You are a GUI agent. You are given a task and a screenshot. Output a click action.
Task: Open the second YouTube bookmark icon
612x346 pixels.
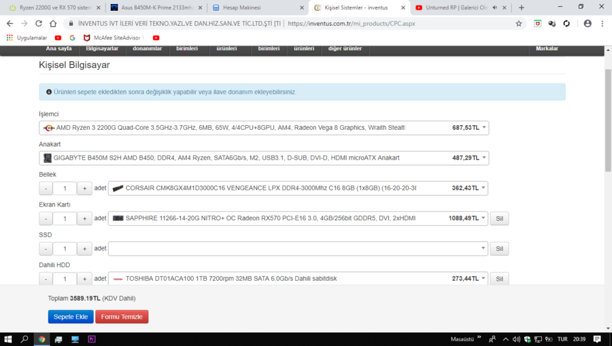click(x=156, y=38)
